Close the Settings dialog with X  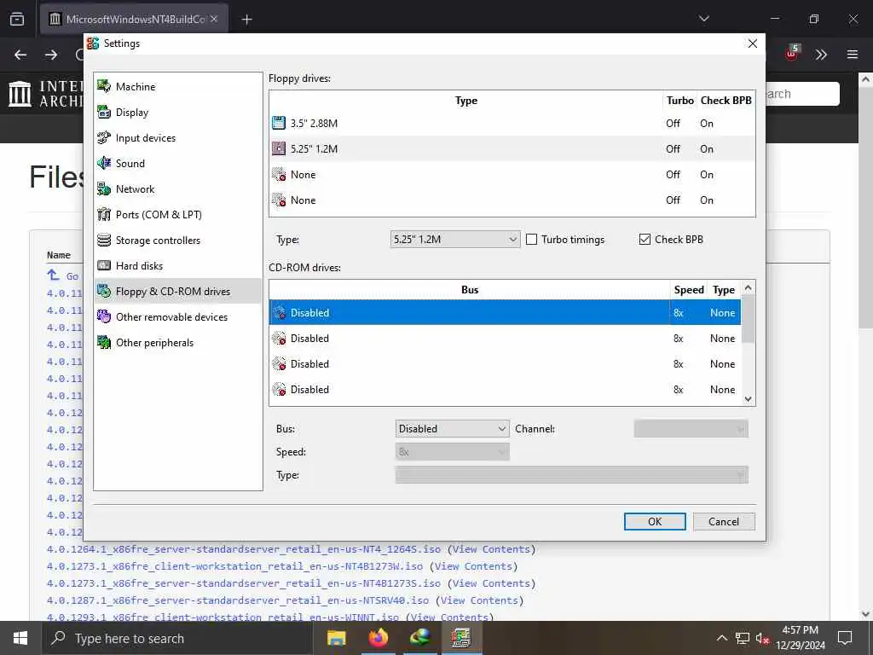[752, 43]
